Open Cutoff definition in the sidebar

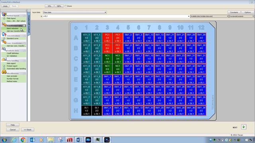click(13, 53)
